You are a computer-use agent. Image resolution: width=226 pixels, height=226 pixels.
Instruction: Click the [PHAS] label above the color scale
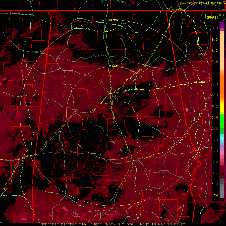pos(212,17)
